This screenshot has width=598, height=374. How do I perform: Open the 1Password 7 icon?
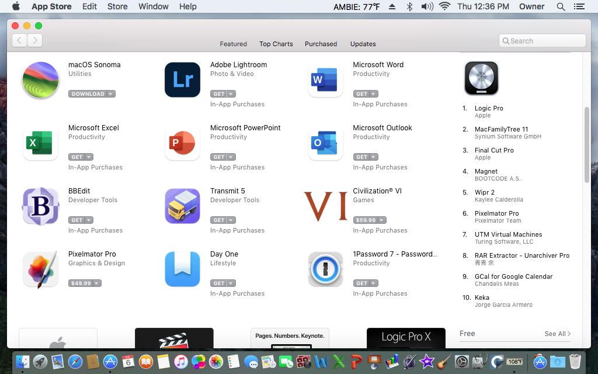click(325, 269)
